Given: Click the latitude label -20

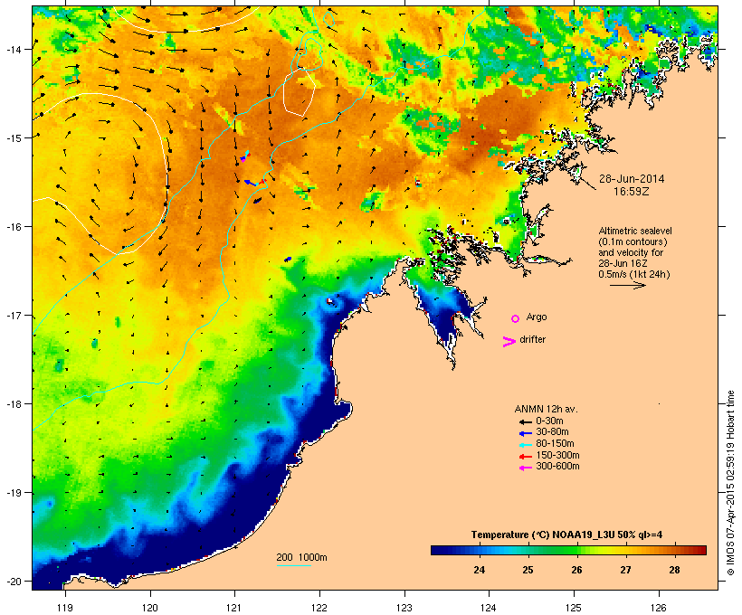Looking at the screenshot, I should [x=13, y=582].
